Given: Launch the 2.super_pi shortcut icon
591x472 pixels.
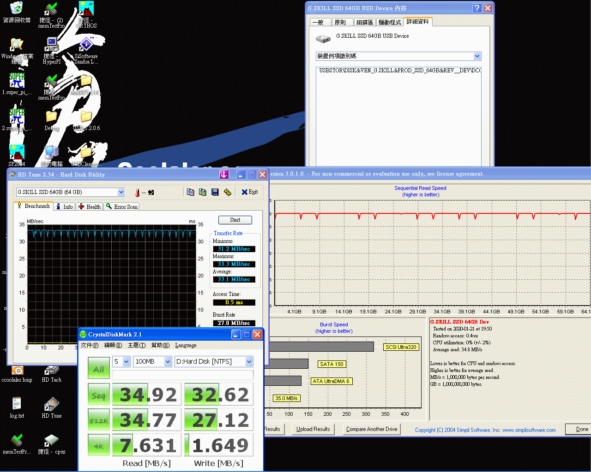Looking at the screenshot, I should tap(17, 116).
